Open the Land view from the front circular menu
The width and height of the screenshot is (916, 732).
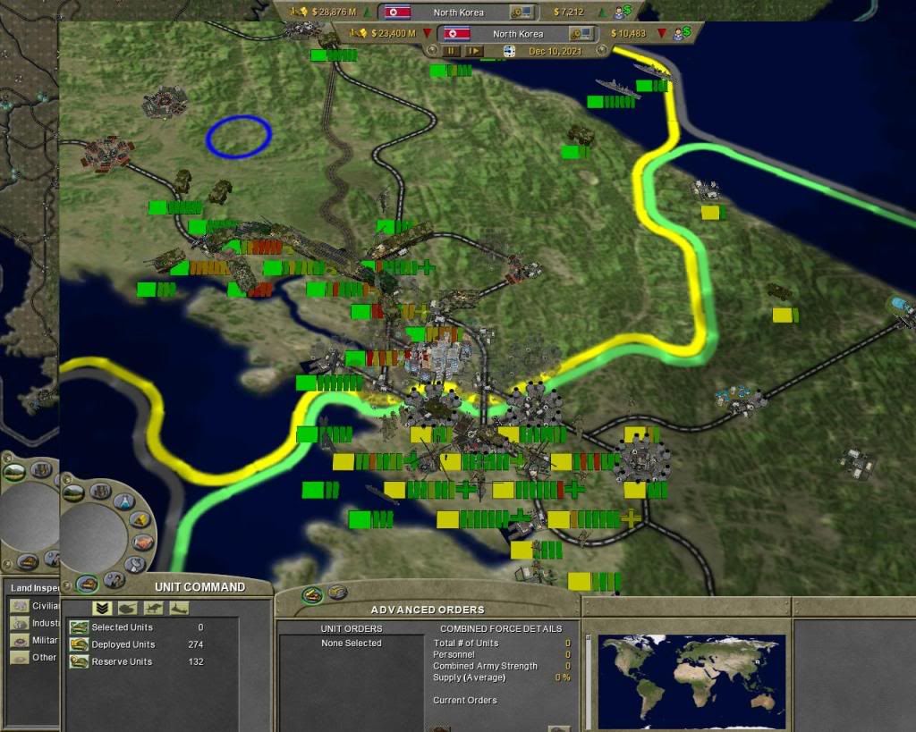point(73,493)
